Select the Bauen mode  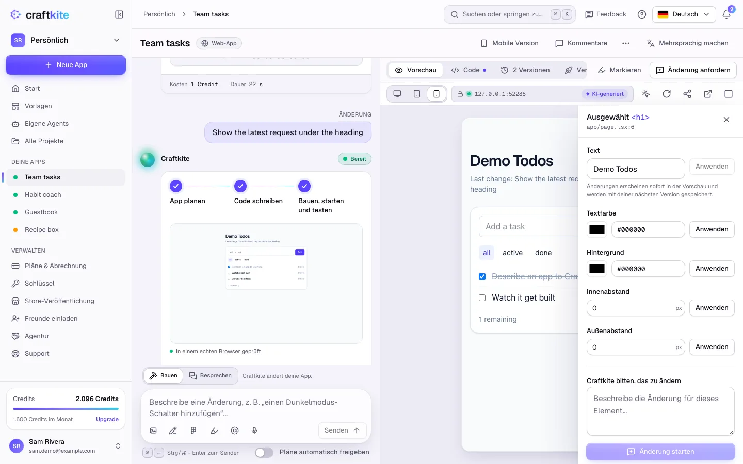pos(163,376)
